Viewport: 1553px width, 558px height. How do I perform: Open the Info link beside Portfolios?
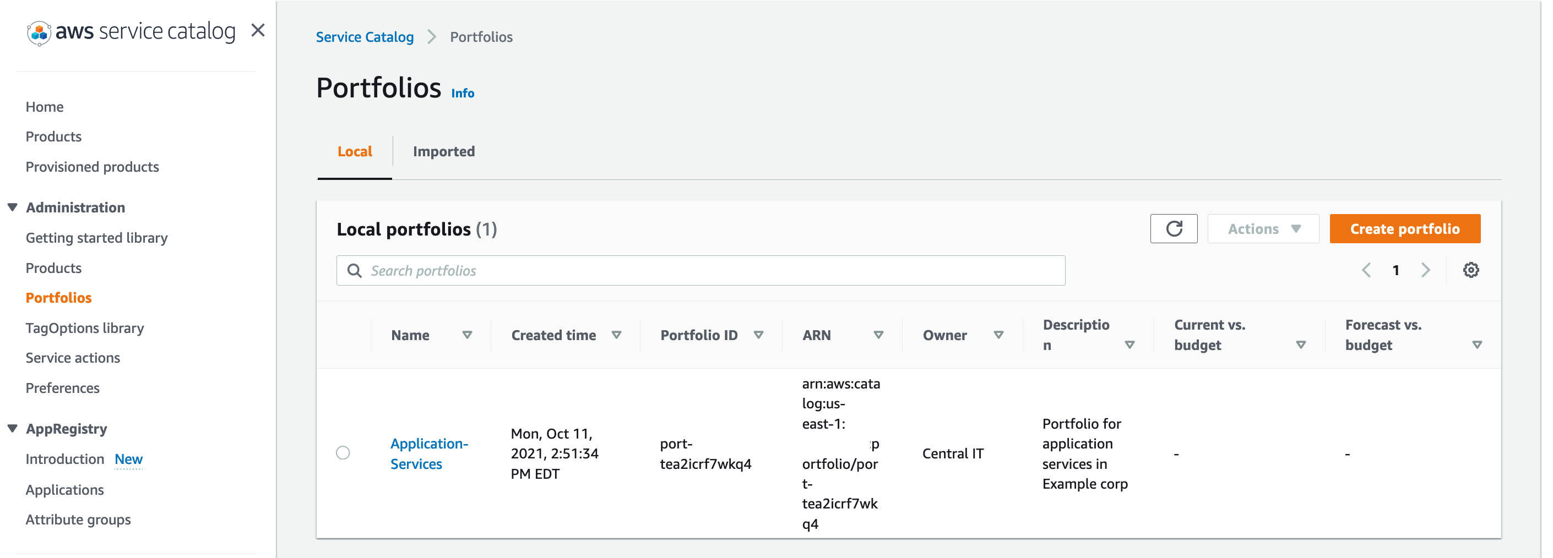pos(463,94)
